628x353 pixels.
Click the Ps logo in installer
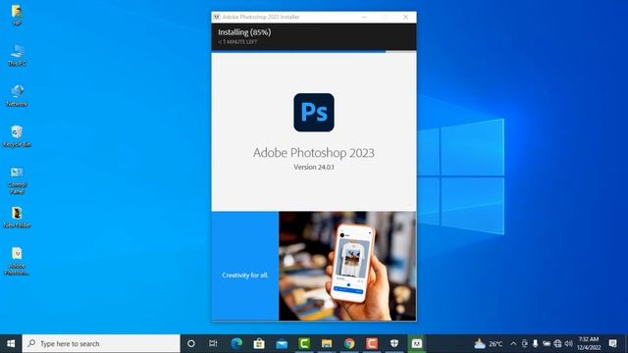(314, 113)
